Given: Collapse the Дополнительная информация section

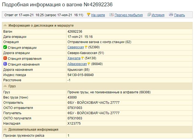Looking at the screenshot, I should [5, 130].
